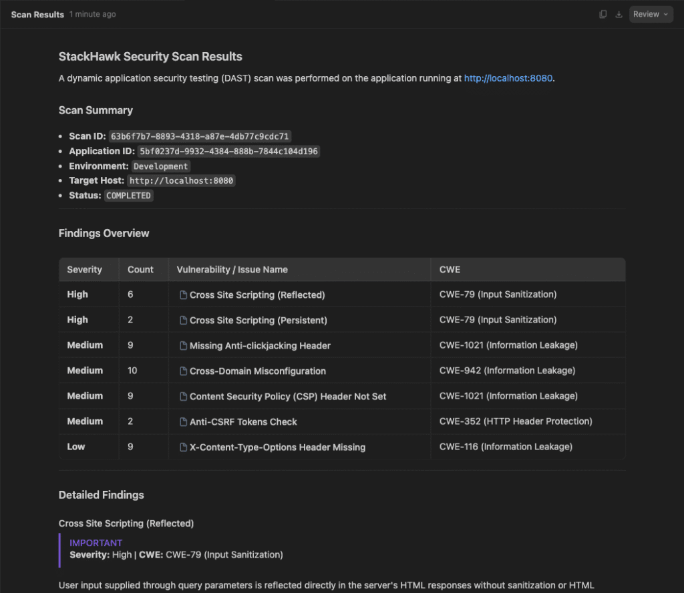Click the StackHawk Security Scan Results heading
This screenshot has height=593, width=684.
point(150,57)
